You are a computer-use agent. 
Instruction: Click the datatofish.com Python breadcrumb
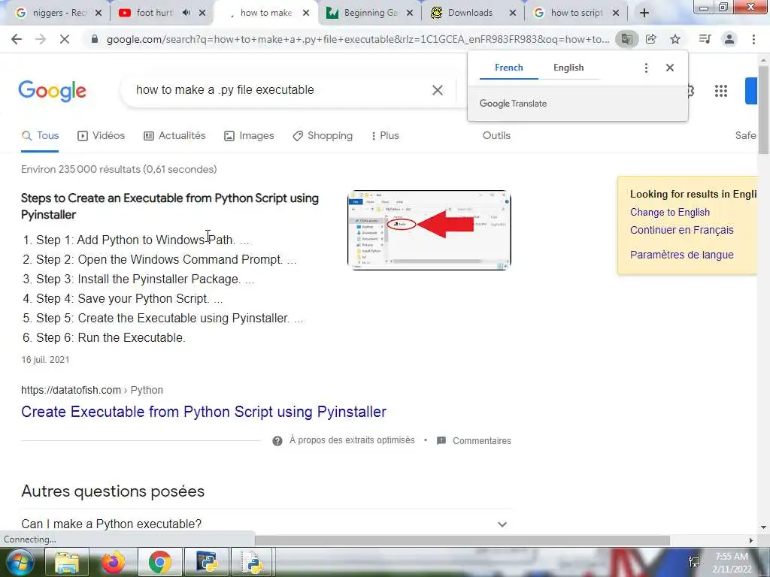(x=92, y=390)
